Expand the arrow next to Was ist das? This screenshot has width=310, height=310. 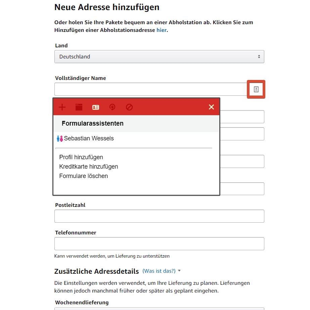[179, 271]
